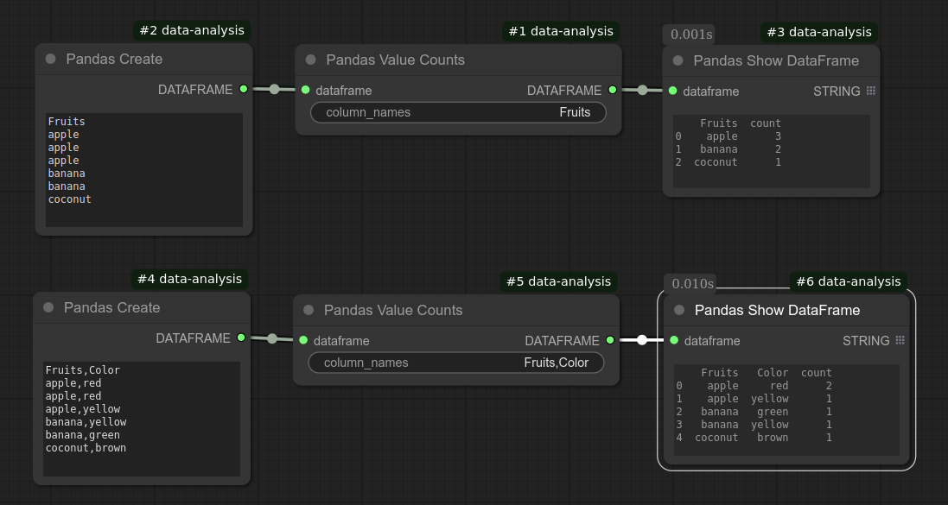Click the Fruits Color count output in node #6
The height and width of the screenshot is (505, 948).
(786, 410)
